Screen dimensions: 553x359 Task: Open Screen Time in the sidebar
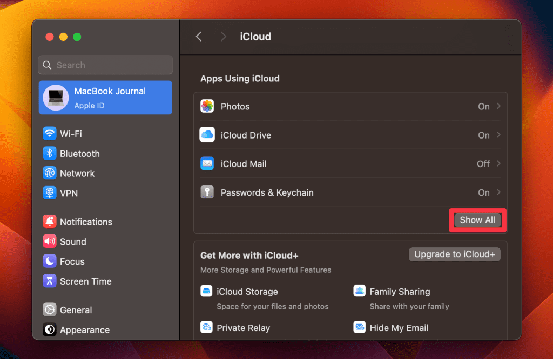[85, 281]
